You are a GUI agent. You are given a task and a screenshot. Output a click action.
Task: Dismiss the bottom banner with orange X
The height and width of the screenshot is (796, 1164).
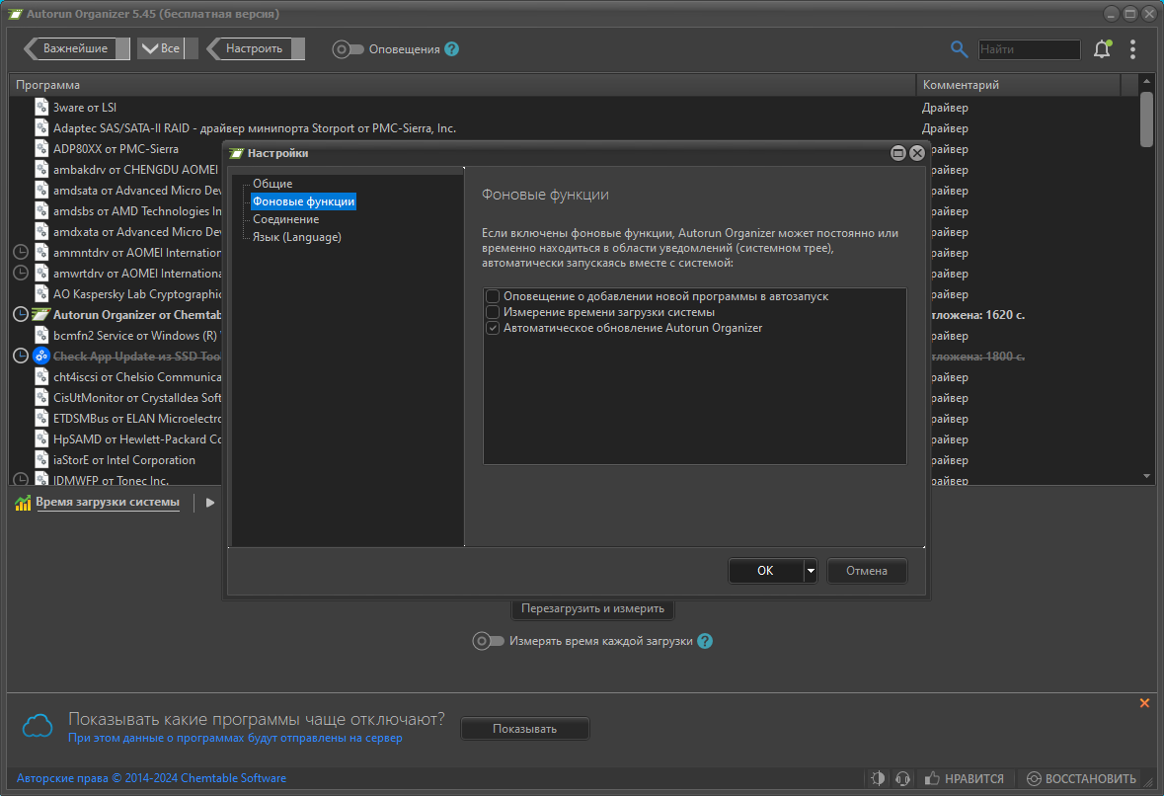[x=1144, y=702]
